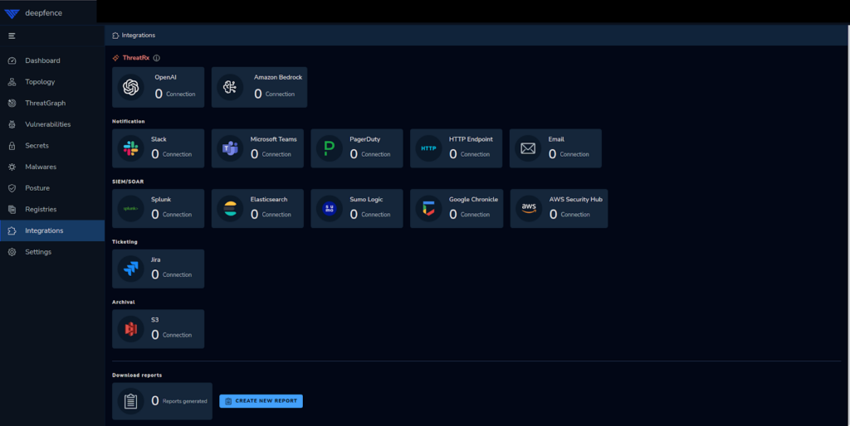Click the ThreatGraph sidebar icon
850x426 pixels.
tap(12, 103)
